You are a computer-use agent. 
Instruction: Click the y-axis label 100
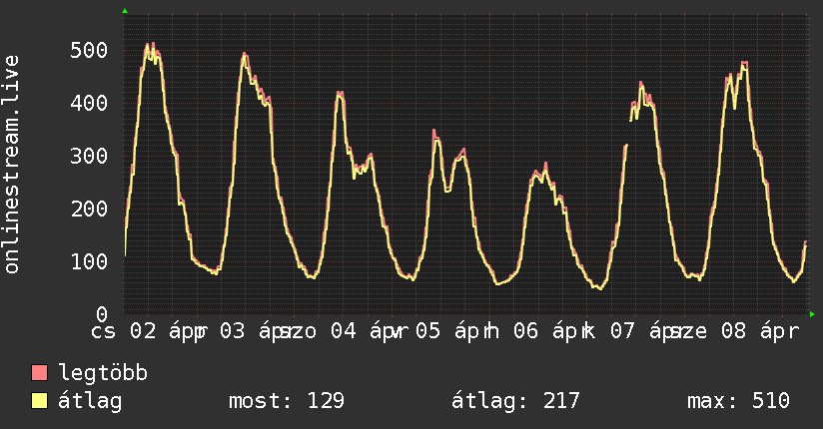click(x=89, y=261)
